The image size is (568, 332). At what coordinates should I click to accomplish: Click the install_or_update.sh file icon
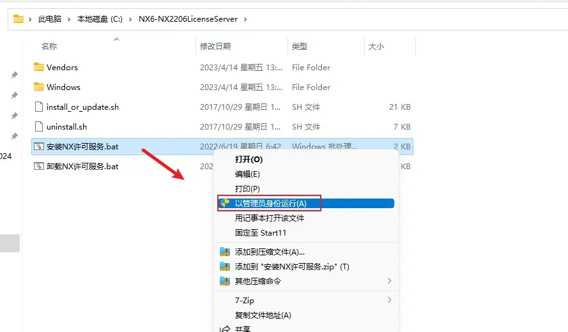tap(38, 107)
